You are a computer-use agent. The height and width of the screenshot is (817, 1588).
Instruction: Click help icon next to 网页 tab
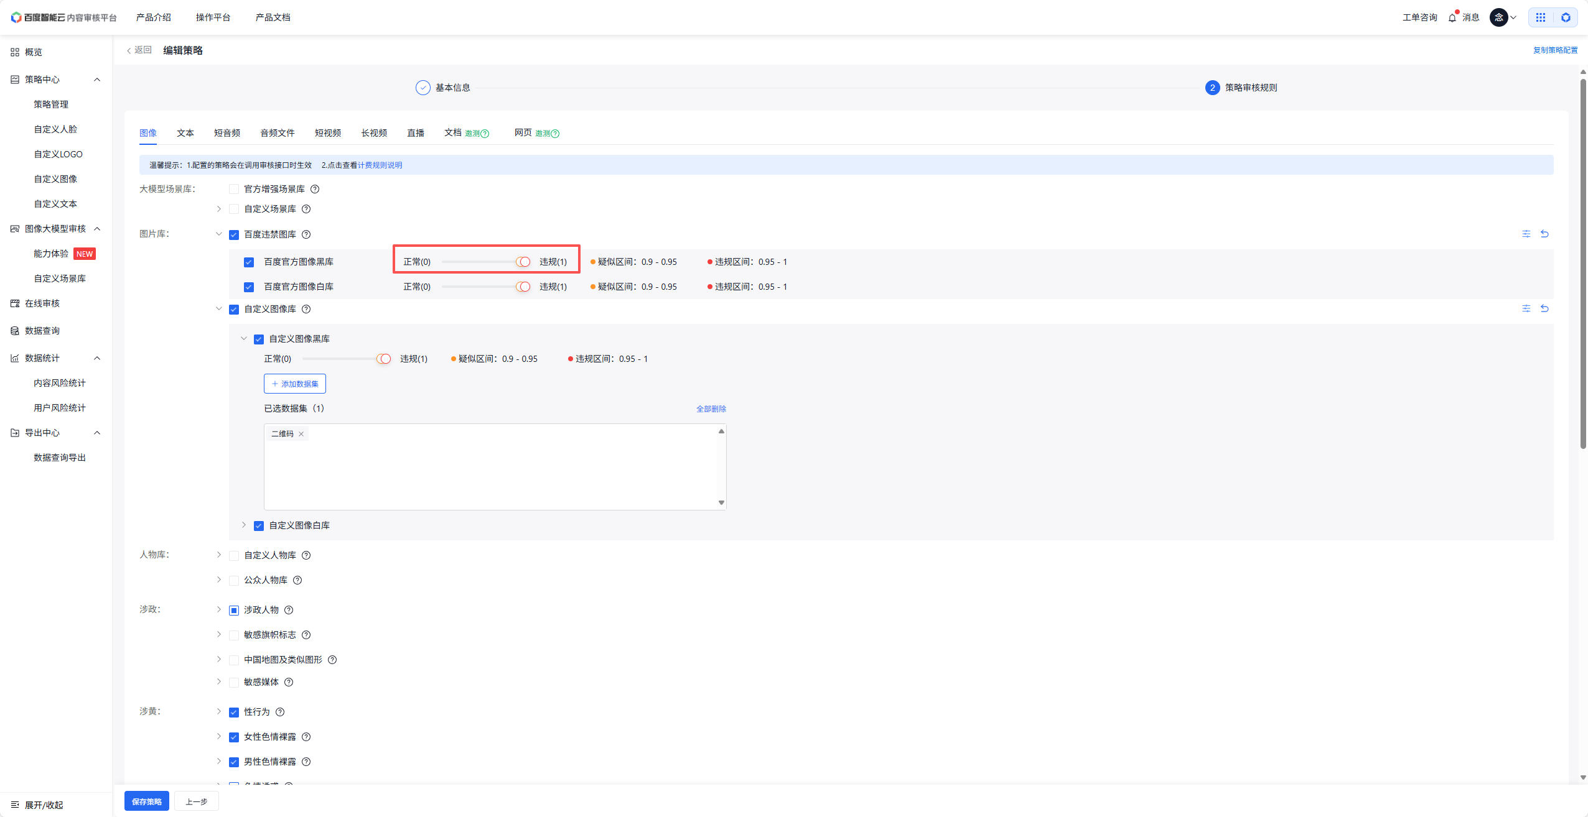(555, 134)
